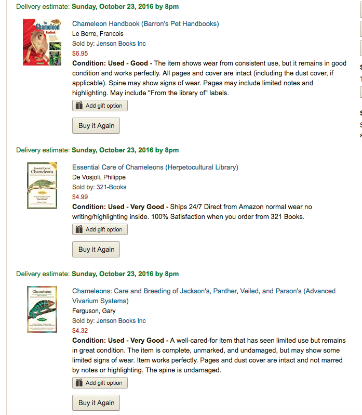Open Essential Care of Chameleons title link
The image size is (362, 415).
(155, 167)
